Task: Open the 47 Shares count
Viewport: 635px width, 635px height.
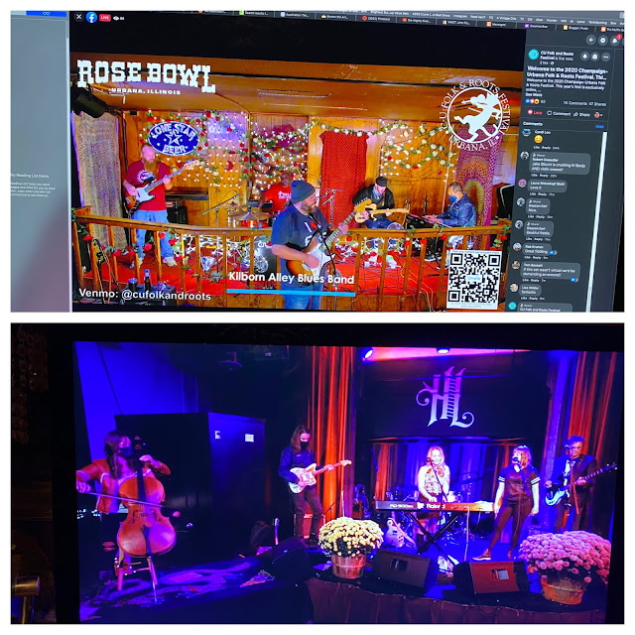Action: (596, 104)
